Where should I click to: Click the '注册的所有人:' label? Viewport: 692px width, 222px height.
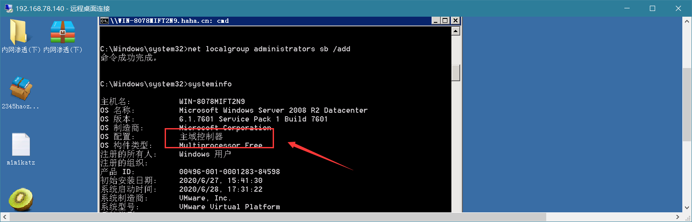pos(129,154)
